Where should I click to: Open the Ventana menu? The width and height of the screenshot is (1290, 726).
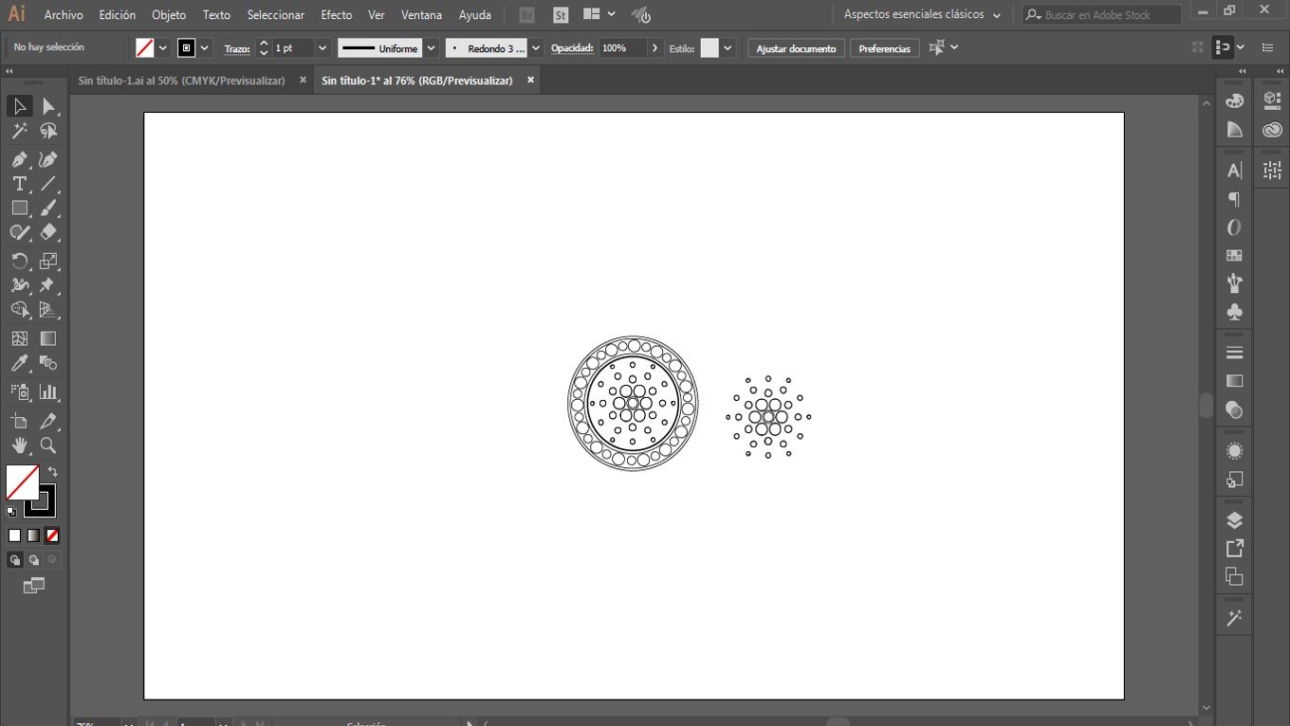pos(421,15)
